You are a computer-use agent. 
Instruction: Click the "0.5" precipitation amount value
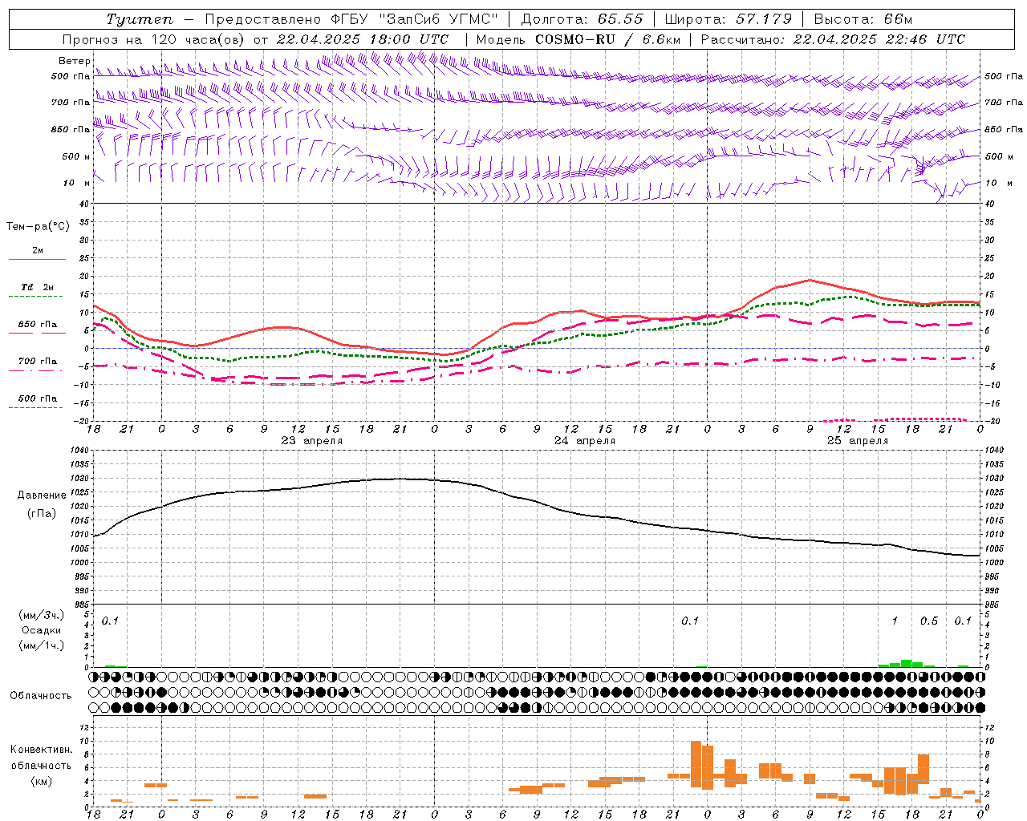tap(928, 621)
